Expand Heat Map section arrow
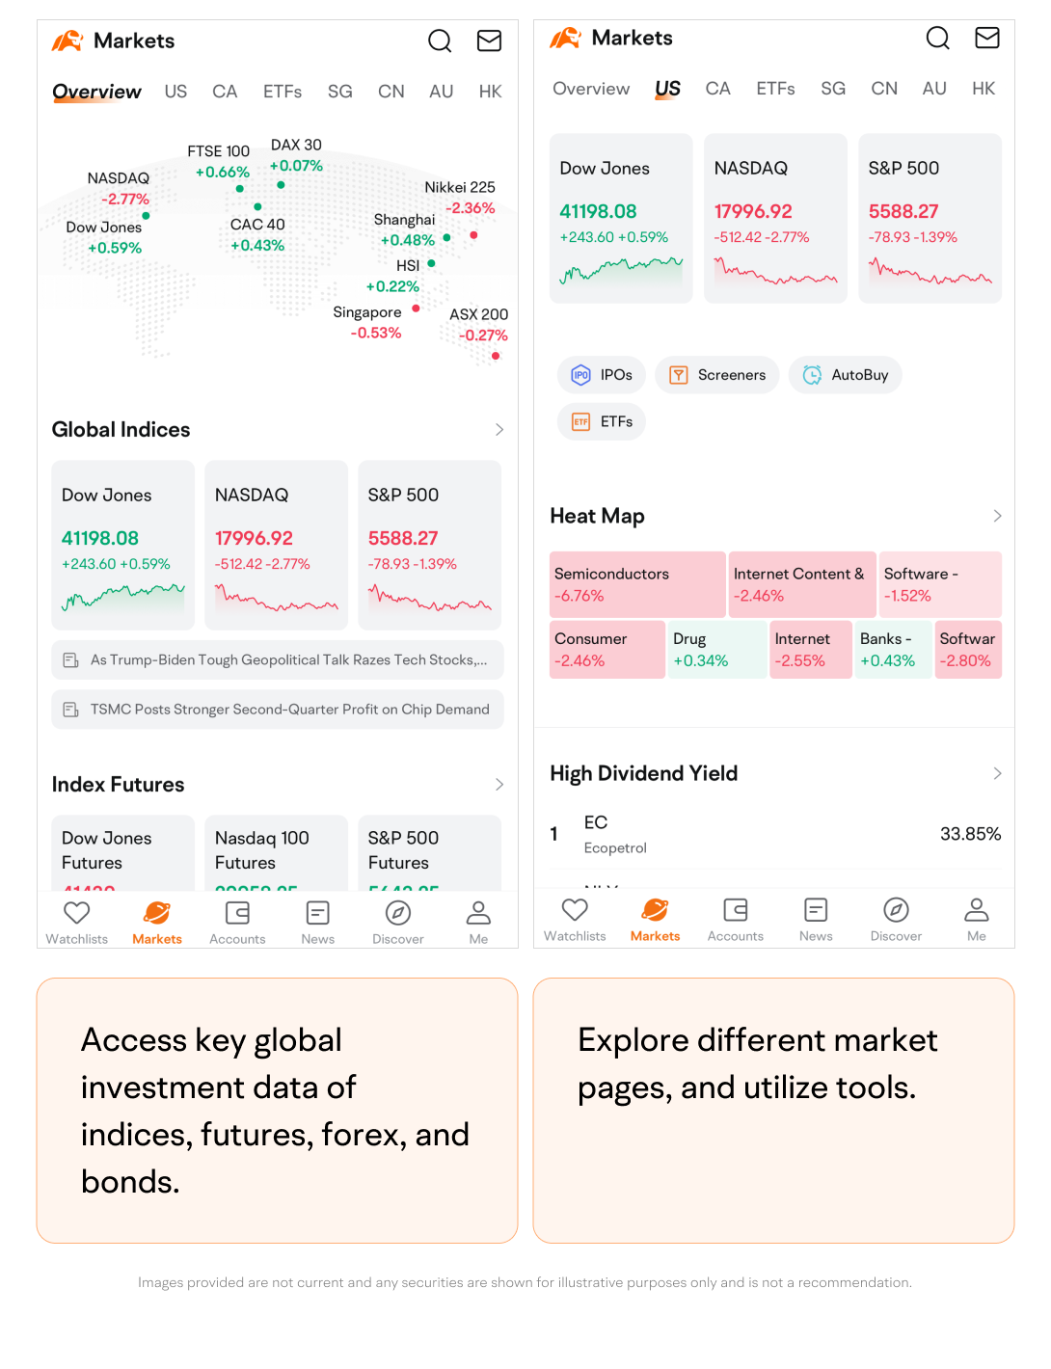Screen dimensions: 1051x1369 997,517
